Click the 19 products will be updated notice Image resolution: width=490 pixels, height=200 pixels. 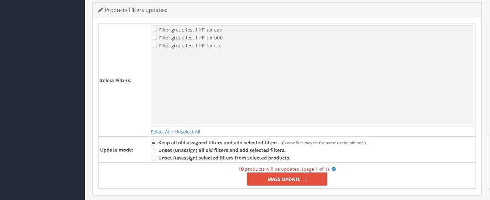tap(283, 169)
